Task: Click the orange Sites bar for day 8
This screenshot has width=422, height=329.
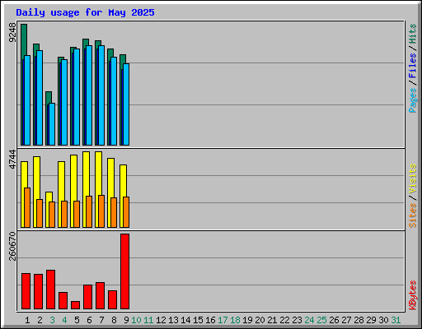Action: 114,212
